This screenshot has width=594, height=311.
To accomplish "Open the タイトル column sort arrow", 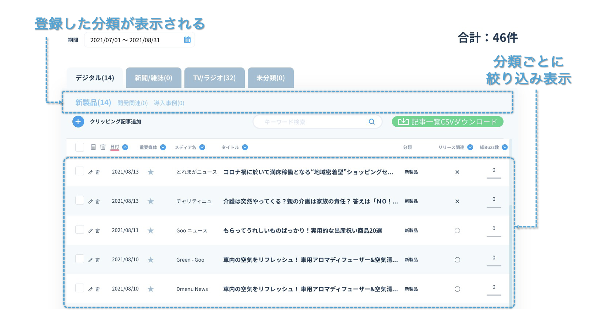I will pyautogui.click(x=245, y=147).
